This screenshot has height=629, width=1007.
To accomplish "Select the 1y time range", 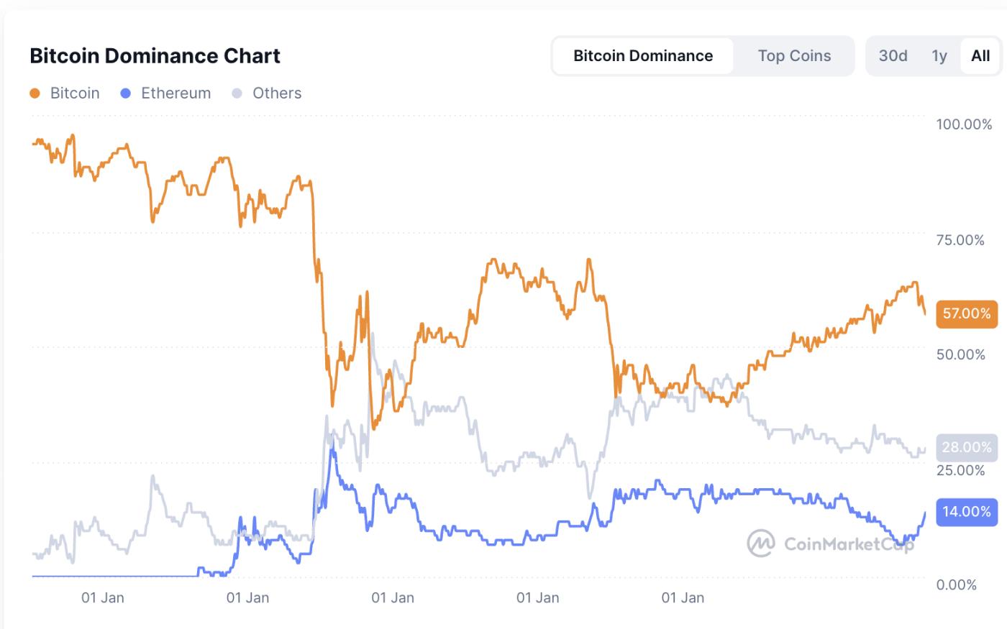I will click(939, 55).
